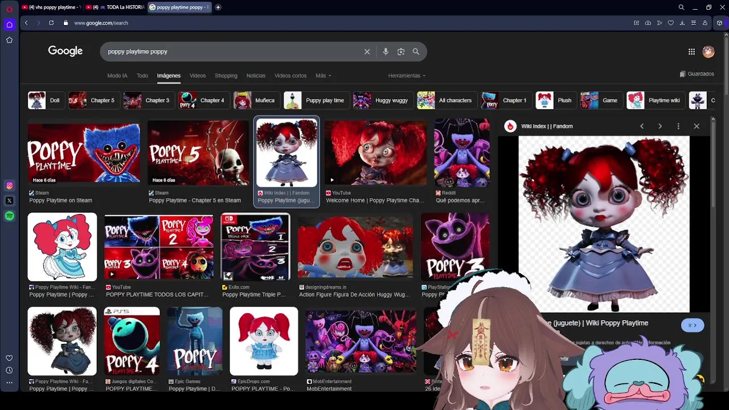The height and width of the screenshot is (410, 729).
Task: Open the Google apps grid
Action: point(691,51)
